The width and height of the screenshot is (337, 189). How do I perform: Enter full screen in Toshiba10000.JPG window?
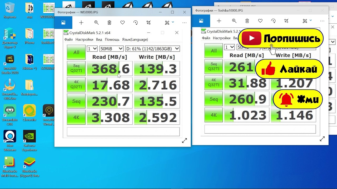[322, 139]
